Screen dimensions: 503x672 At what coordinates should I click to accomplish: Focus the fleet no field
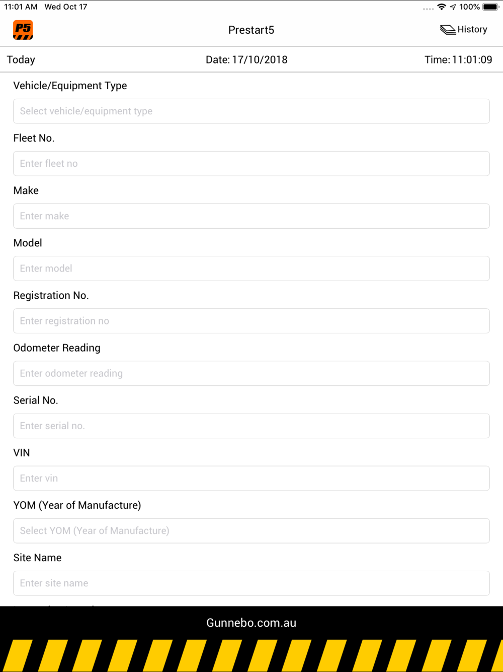pyautogui.click(x=251, y=164)
